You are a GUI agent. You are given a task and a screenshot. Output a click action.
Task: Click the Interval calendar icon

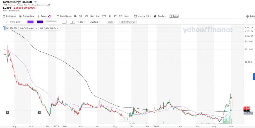click(x=135, y=16)
